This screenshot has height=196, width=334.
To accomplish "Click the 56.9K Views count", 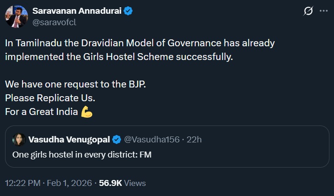I will pyautogui.click(x=122, y=183).
